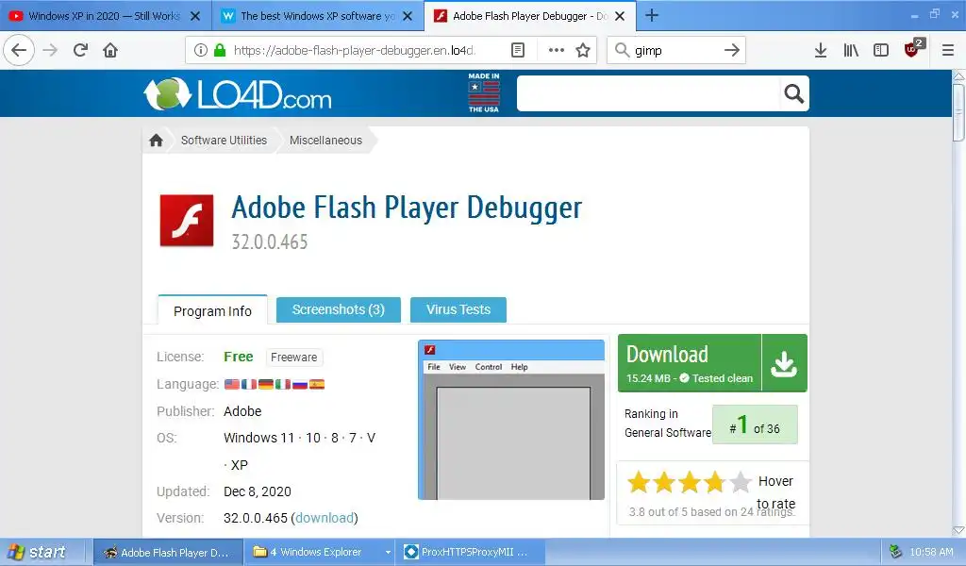Click the green padlock security icon

[219, 50]
